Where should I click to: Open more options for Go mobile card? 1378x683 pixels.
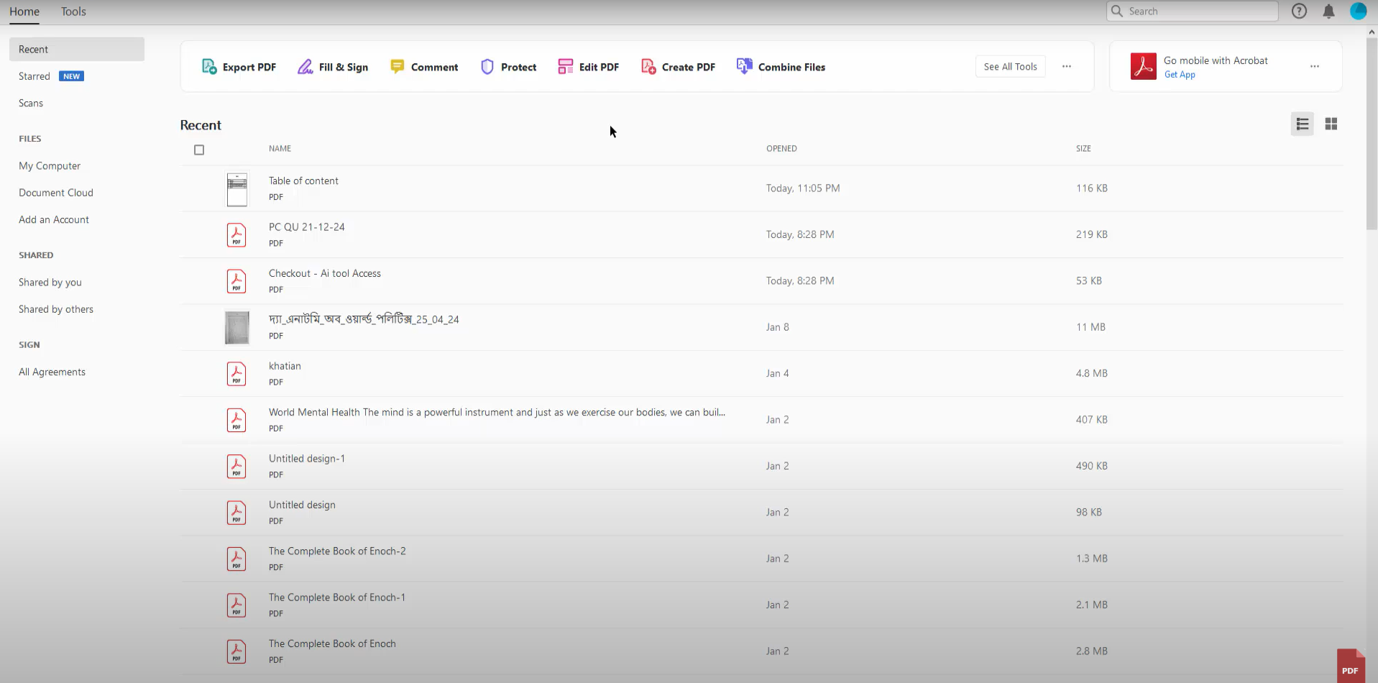tap(1315, 66)
